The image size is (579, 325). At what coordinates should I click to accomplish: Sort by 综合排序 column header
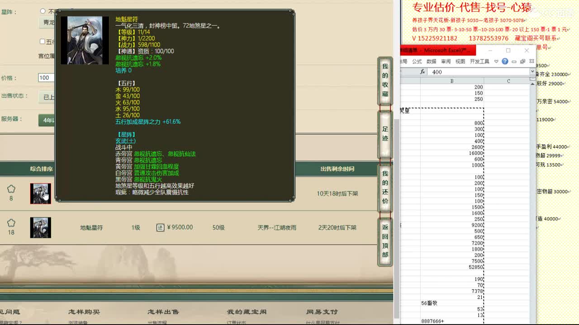click(41, 169)
